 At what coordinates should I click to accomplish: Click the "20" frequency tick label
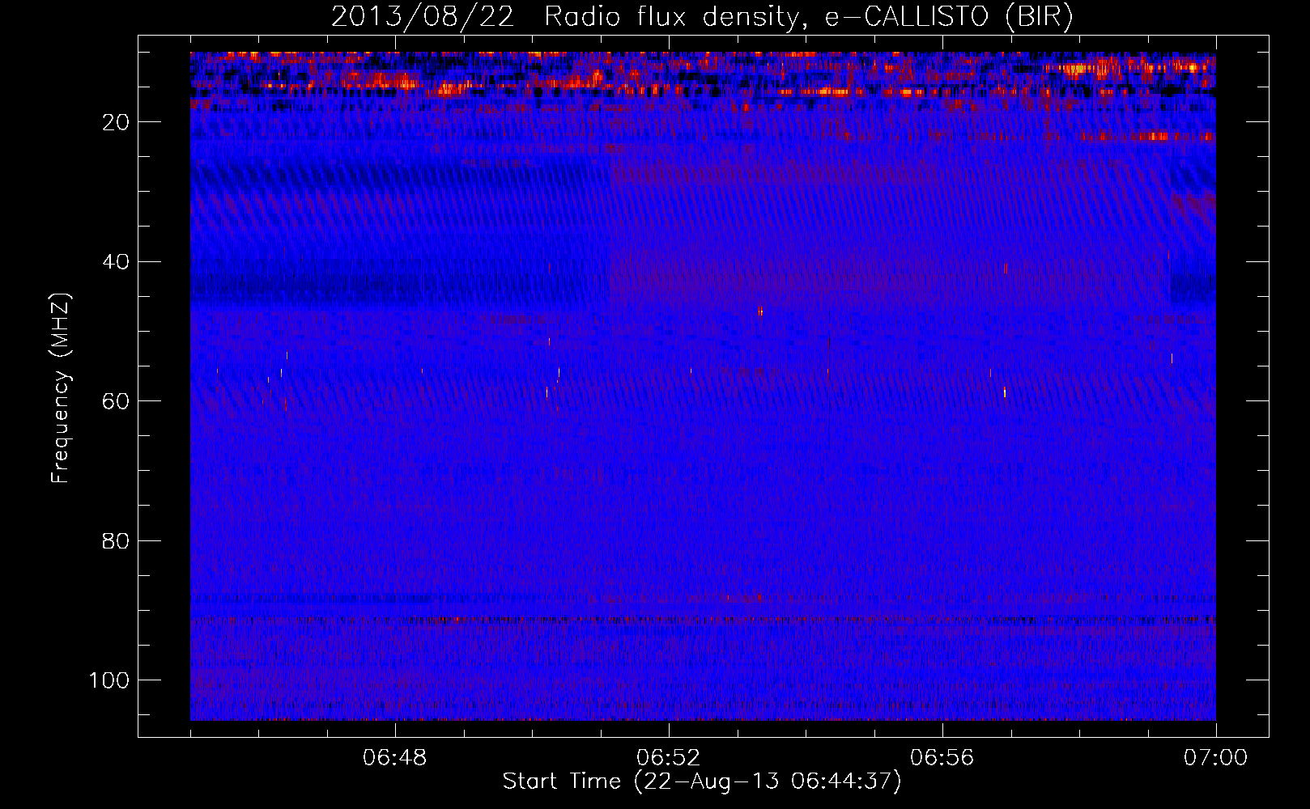tap(117, 122)
